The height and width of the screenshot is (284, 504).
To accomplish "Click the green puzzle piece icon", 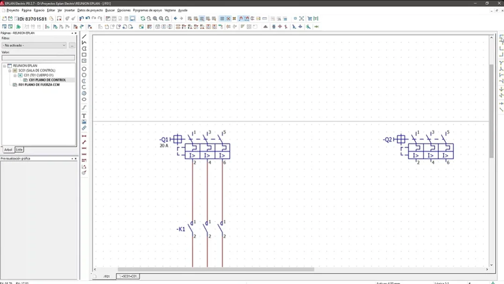I will point(19,27).
